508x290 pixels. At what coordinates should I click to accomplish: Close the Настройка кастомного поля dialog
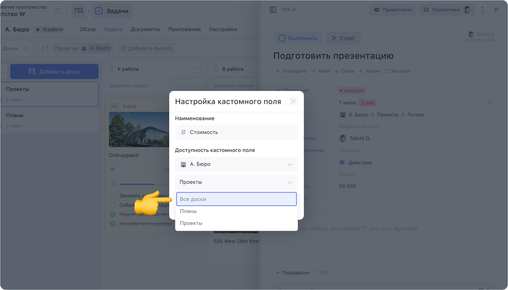click(293, 101)
